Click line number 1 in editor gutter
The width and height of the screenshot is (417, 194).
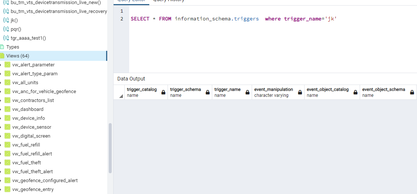click(122, 11)
